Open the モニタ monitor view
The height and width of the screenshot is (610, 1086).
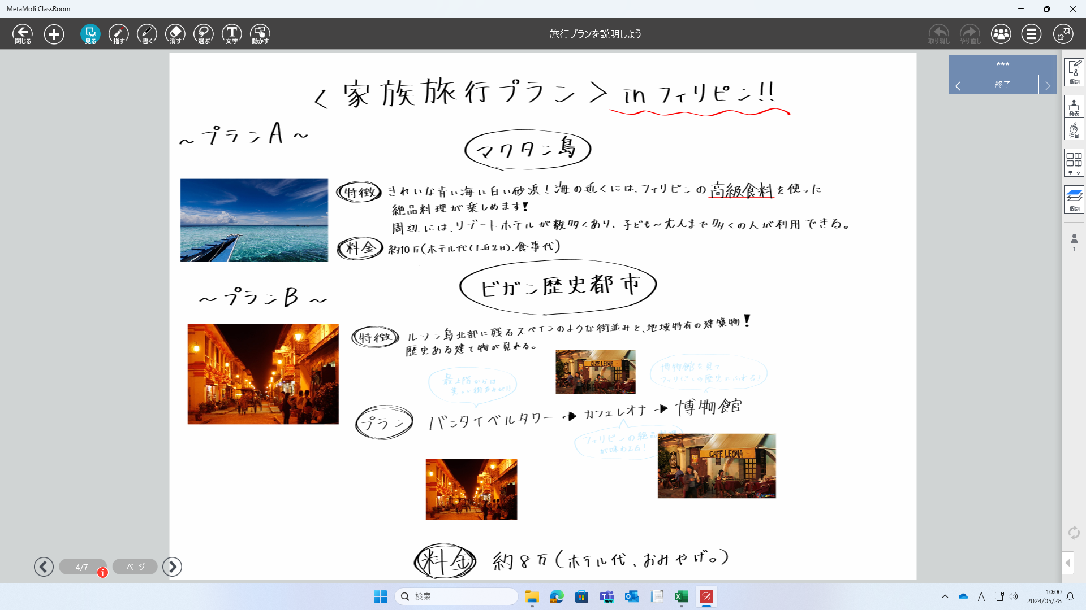1074,163
